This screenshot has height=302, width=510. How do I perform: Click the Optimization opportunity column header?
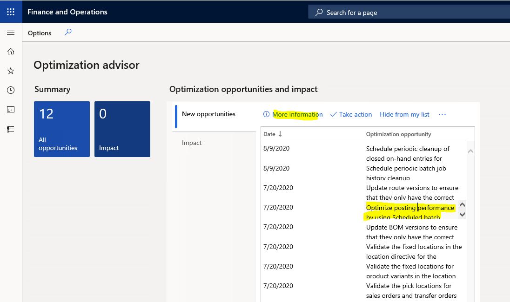[x=398, y=134]
